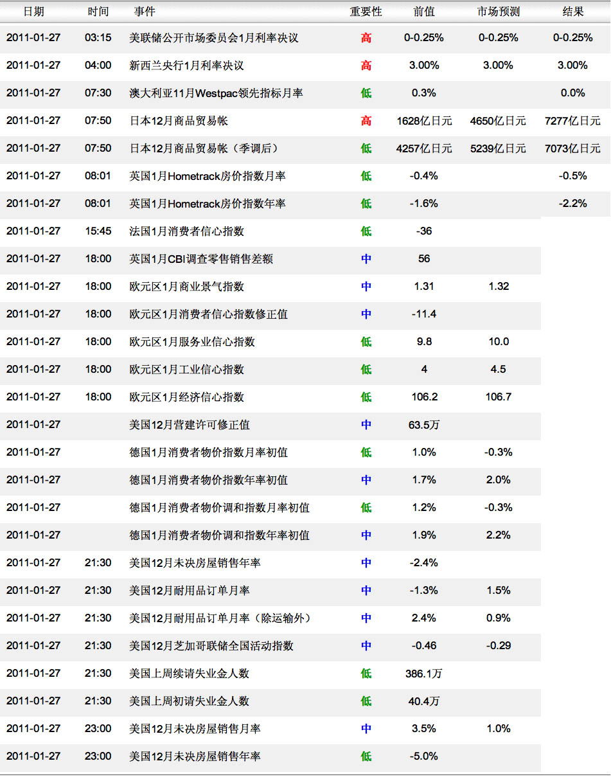Screen dimensions: 611x779
Task: Select 美国12月耐用品订单月率（除运输外） event
Action: click(x=222, y=618)
